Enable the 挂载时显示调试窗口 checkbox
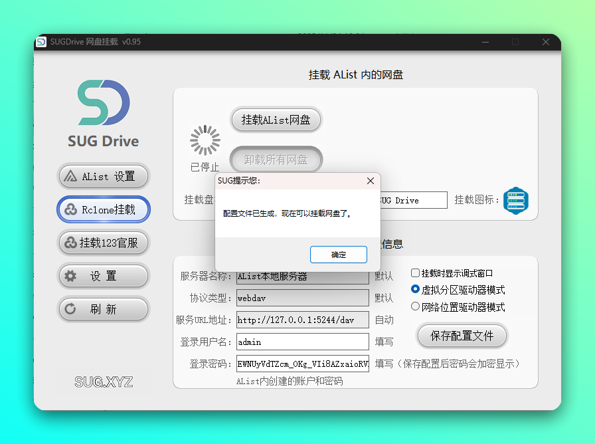The width and height of the screenshot is (595, 444). coord(415,273)
